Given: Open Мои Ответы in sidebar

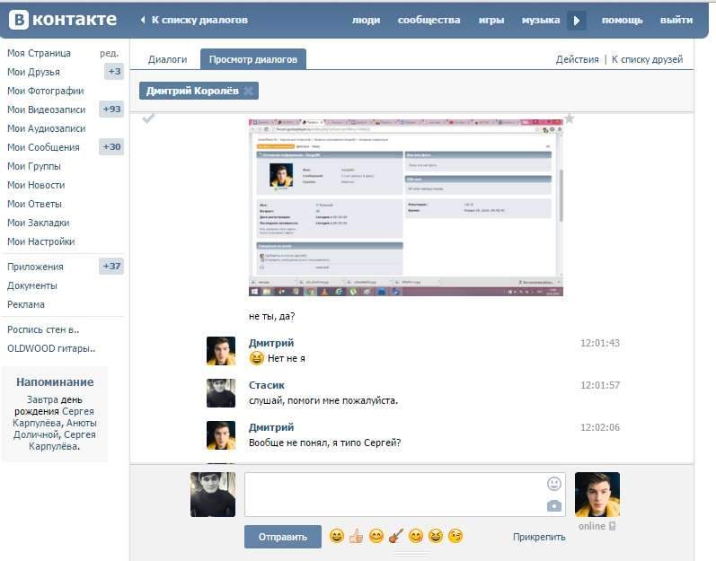Looking at the screenshot, I should click(x=34, y=204).
